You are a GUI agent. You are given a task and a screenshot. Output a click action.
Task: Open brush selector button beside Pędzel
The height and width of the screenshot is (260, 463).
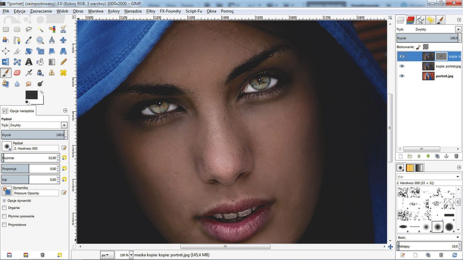click(6, 146)
